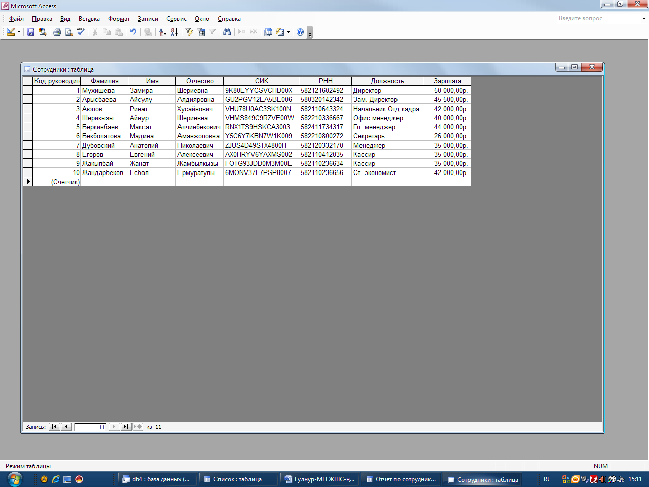Screen dimensions: 649x487
Task: Switch to 'db4 : база данных' taskbar button
Action: (156, 479)
